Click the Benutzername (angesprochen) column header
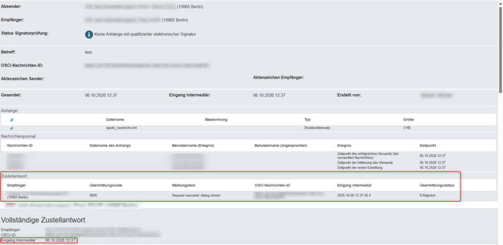The height and width of the screenshot is (245, 503). coord(281,146)
